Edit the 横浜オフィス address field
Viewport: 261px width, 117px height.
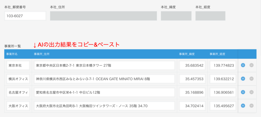pos(104,79)
